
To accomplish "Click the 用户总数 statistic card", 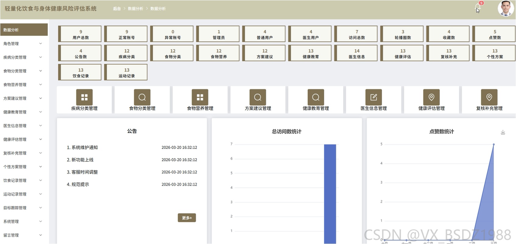I will (x=80, y=34).
